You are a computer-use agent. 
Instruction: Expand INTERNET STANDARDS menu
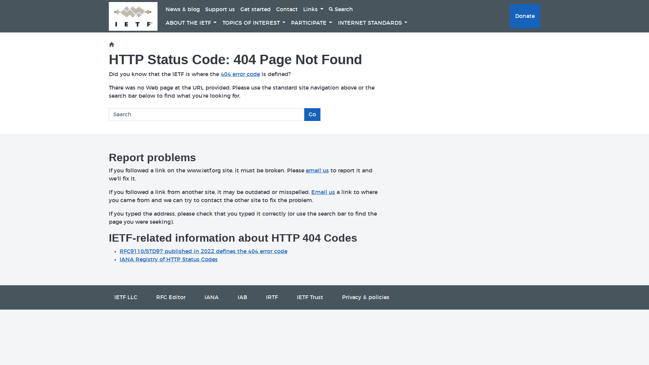pyautogui.click(x=372, y=23)
